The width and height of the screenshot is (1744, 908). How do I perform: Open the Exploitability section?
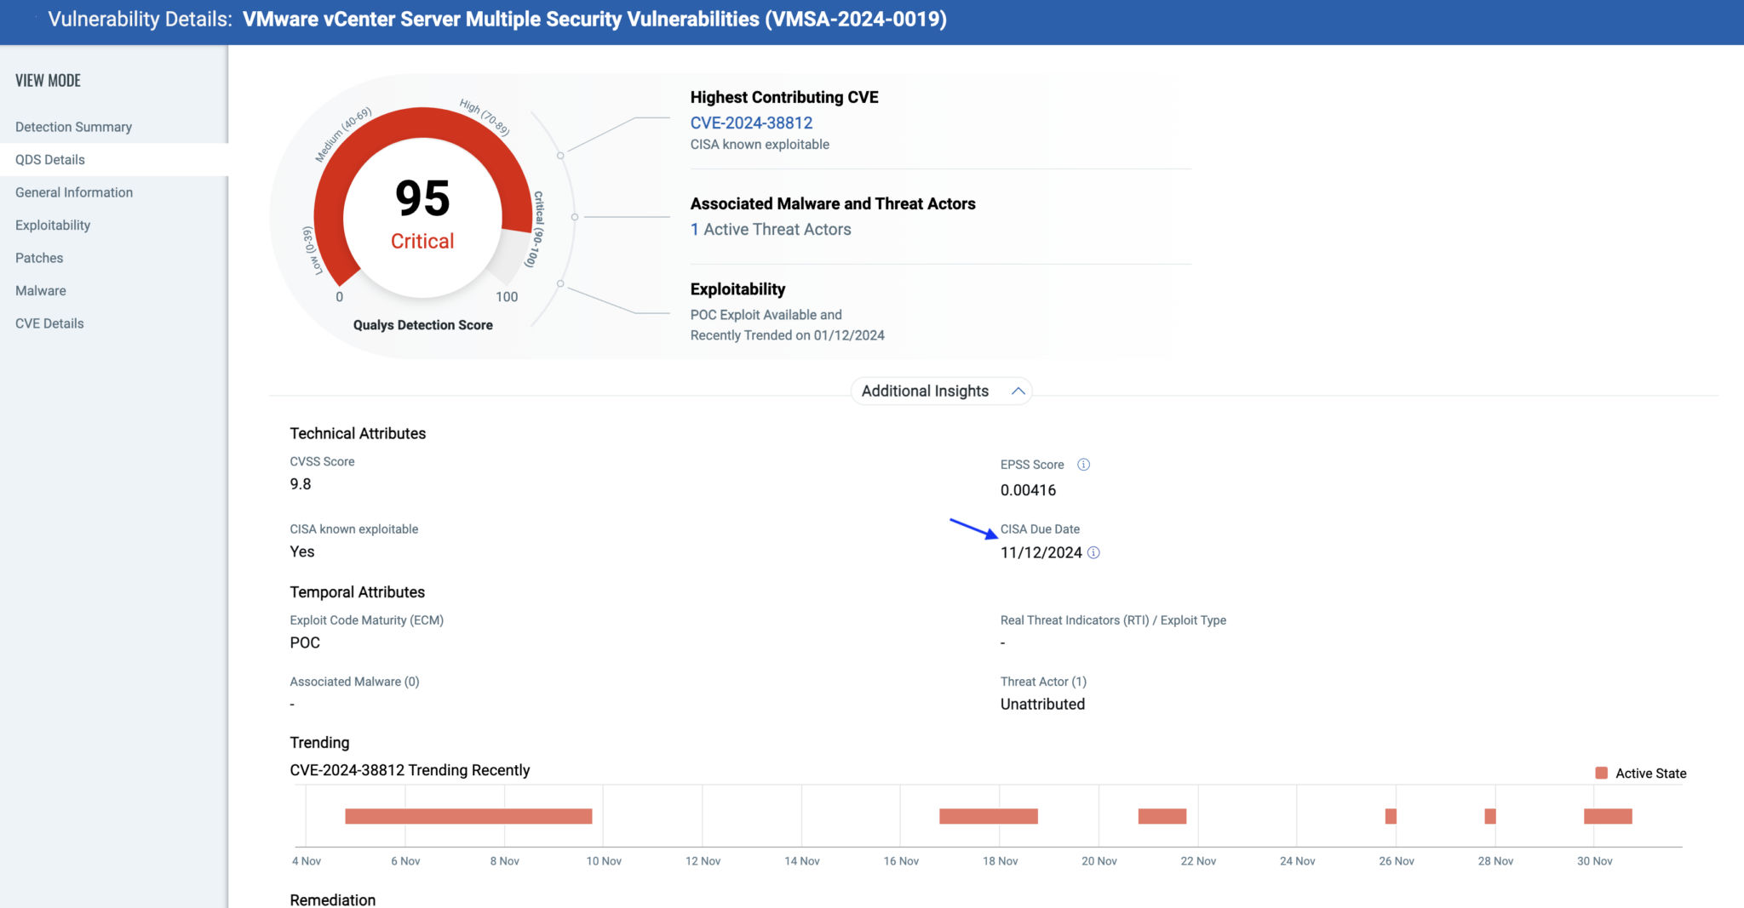pos(53,225)
